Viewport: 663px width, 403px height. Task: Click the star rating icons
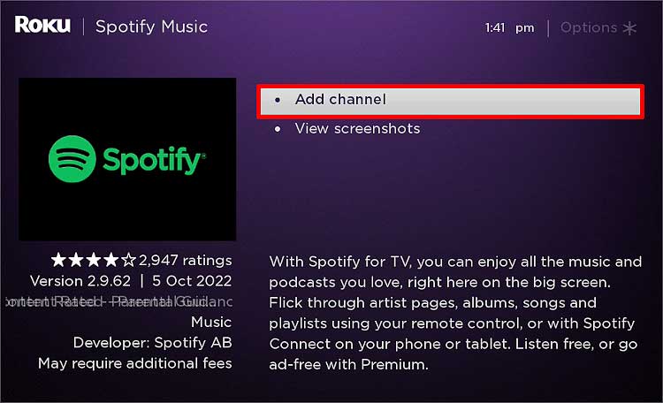coord(93,261)
